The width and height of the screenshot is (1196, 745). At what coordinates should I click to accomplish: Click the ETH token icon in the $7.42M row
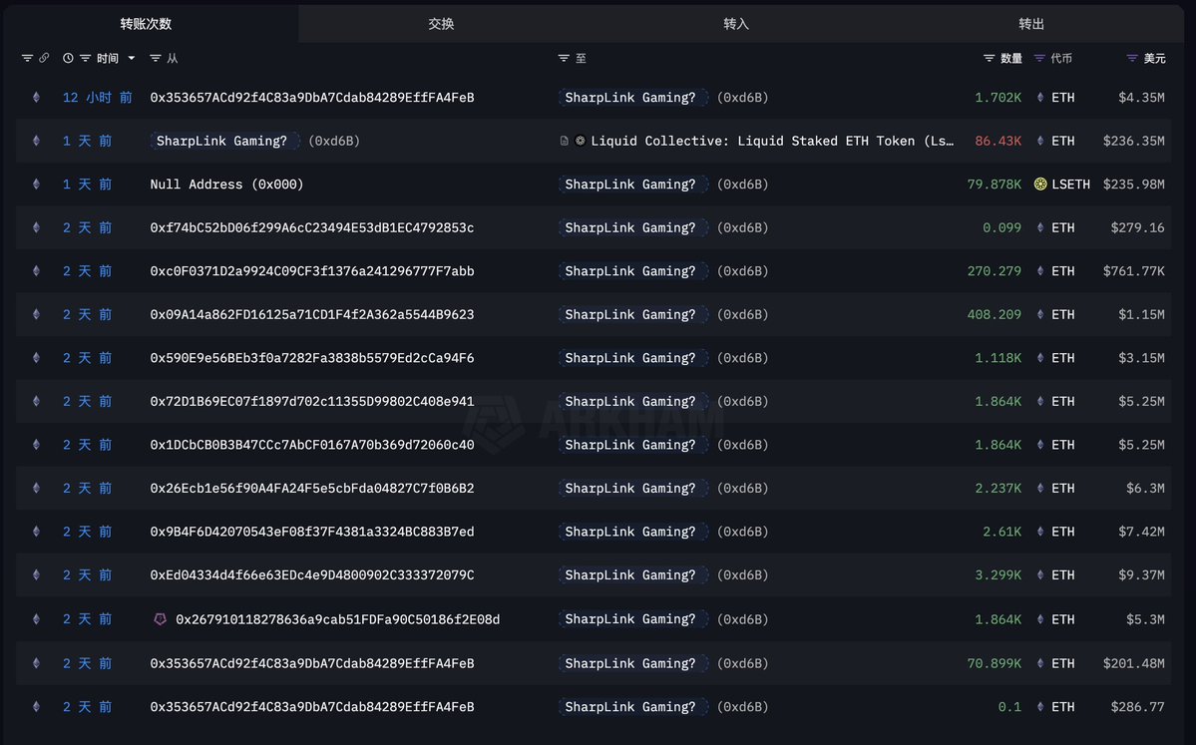[1040, 532]
